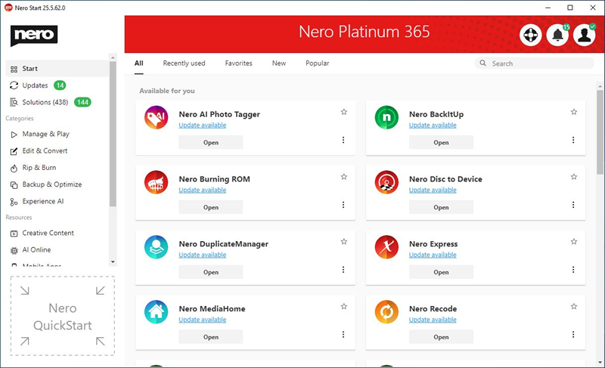The image size is (605, 368).
Task: Open more options for Nero MediaHome
Action: click(343, 334)
